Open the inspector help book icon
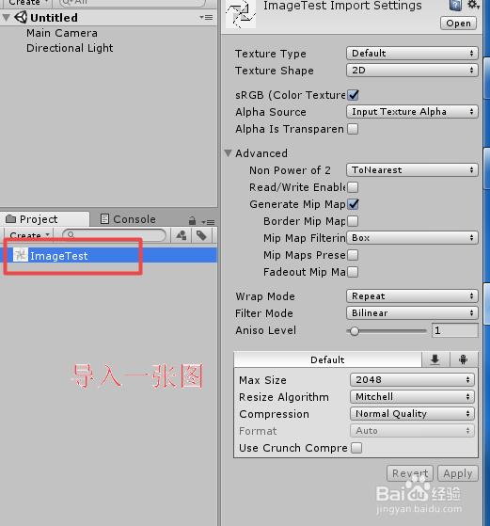 (x=455, y=5)
